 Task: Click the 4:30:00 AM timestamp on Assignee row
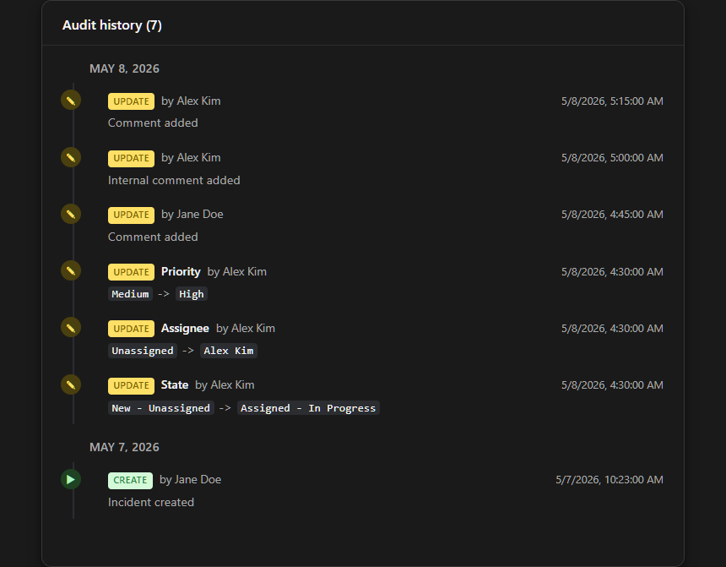[x=612, y=328]
